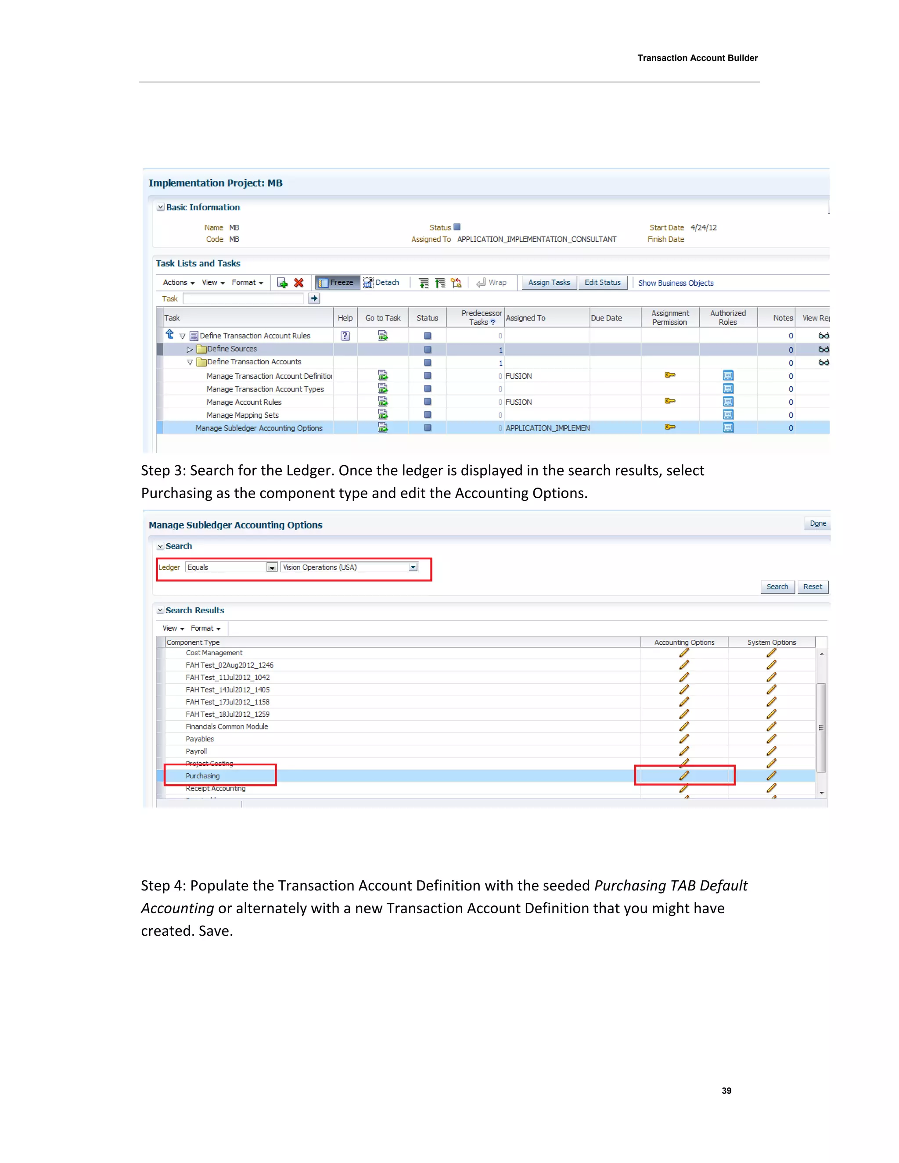Go to Manage Subledger Accounting Options task
Screen dimensions: 899x1163
click(382, 428)
